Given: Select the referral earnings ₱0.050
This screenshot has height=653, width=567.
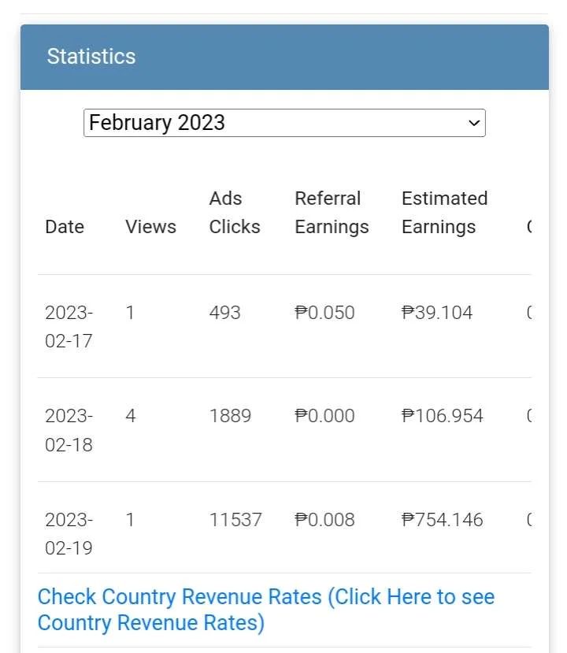Looking at the screenshot, I should tap(324, 313).
